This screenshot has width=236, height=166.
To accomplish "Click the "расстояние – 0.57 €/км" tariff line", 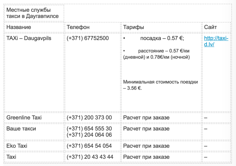I will pyautogui.click(x=163, y=51).
